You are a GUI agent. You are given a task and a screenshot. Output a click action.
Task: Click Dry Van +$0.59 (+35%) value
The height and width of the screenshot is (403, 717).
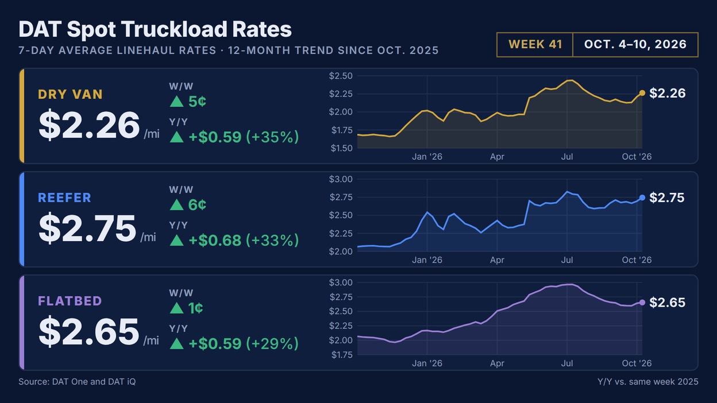pos(244,137)
